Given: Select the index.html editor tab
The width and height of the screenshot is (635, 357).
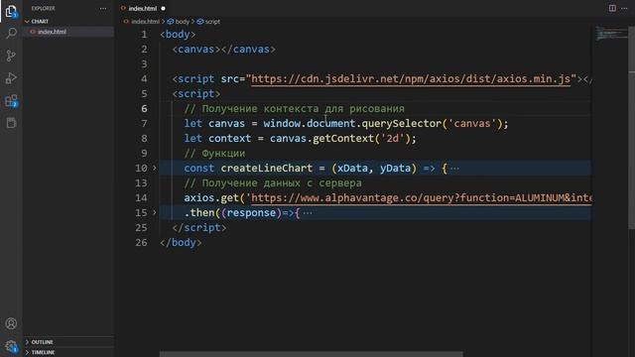Looking at the screenshot, I should [143, 8].
